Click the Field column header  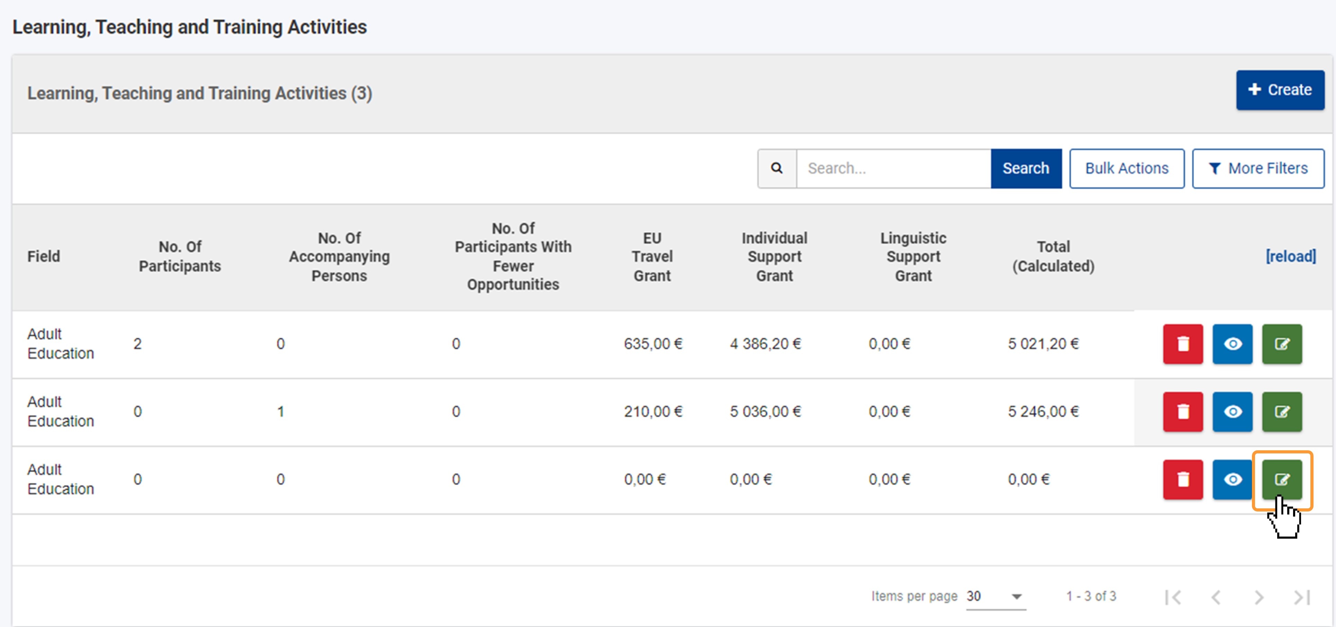click(44, 256)
